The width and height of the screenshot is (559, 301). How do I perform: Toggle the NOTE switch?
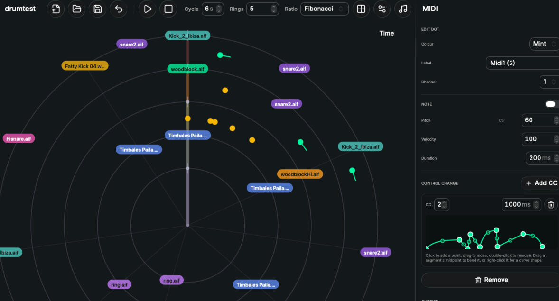(x=551, y=104)
